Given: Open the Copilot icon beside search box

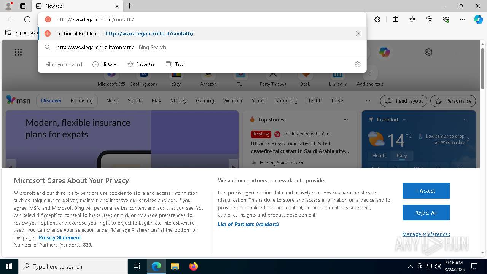Looking at the screenshot, I should point(384,52).
